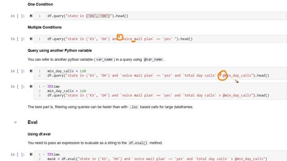
Task: Edit the Multiple Conditions query code cell
Action: point(160,39)
